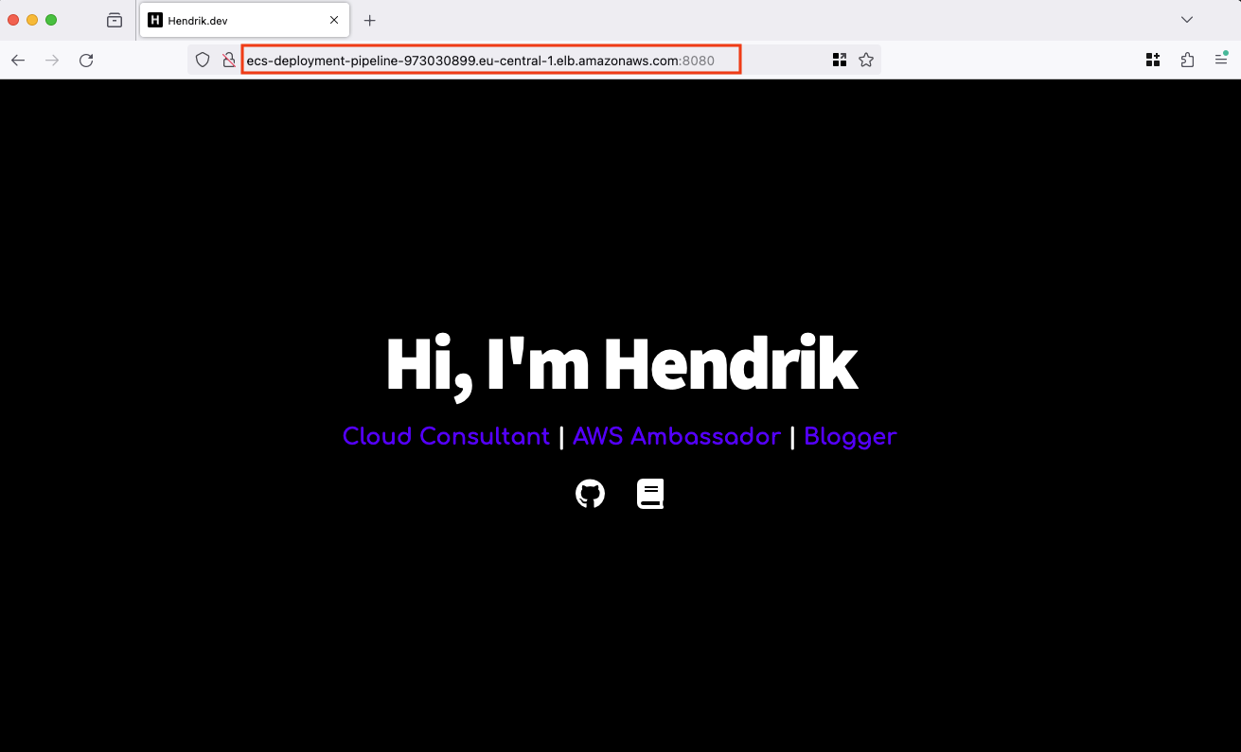Reload the current page

point(86,61)
